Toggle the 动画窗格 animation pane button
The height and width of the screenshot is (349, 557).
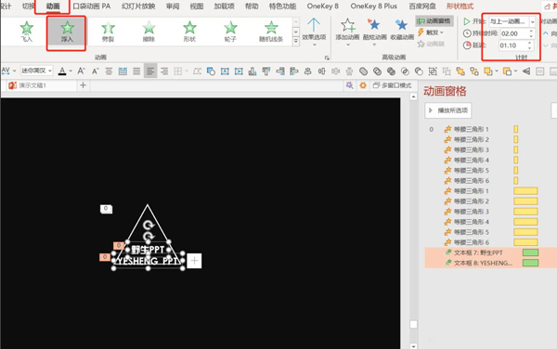click(434, 21)
